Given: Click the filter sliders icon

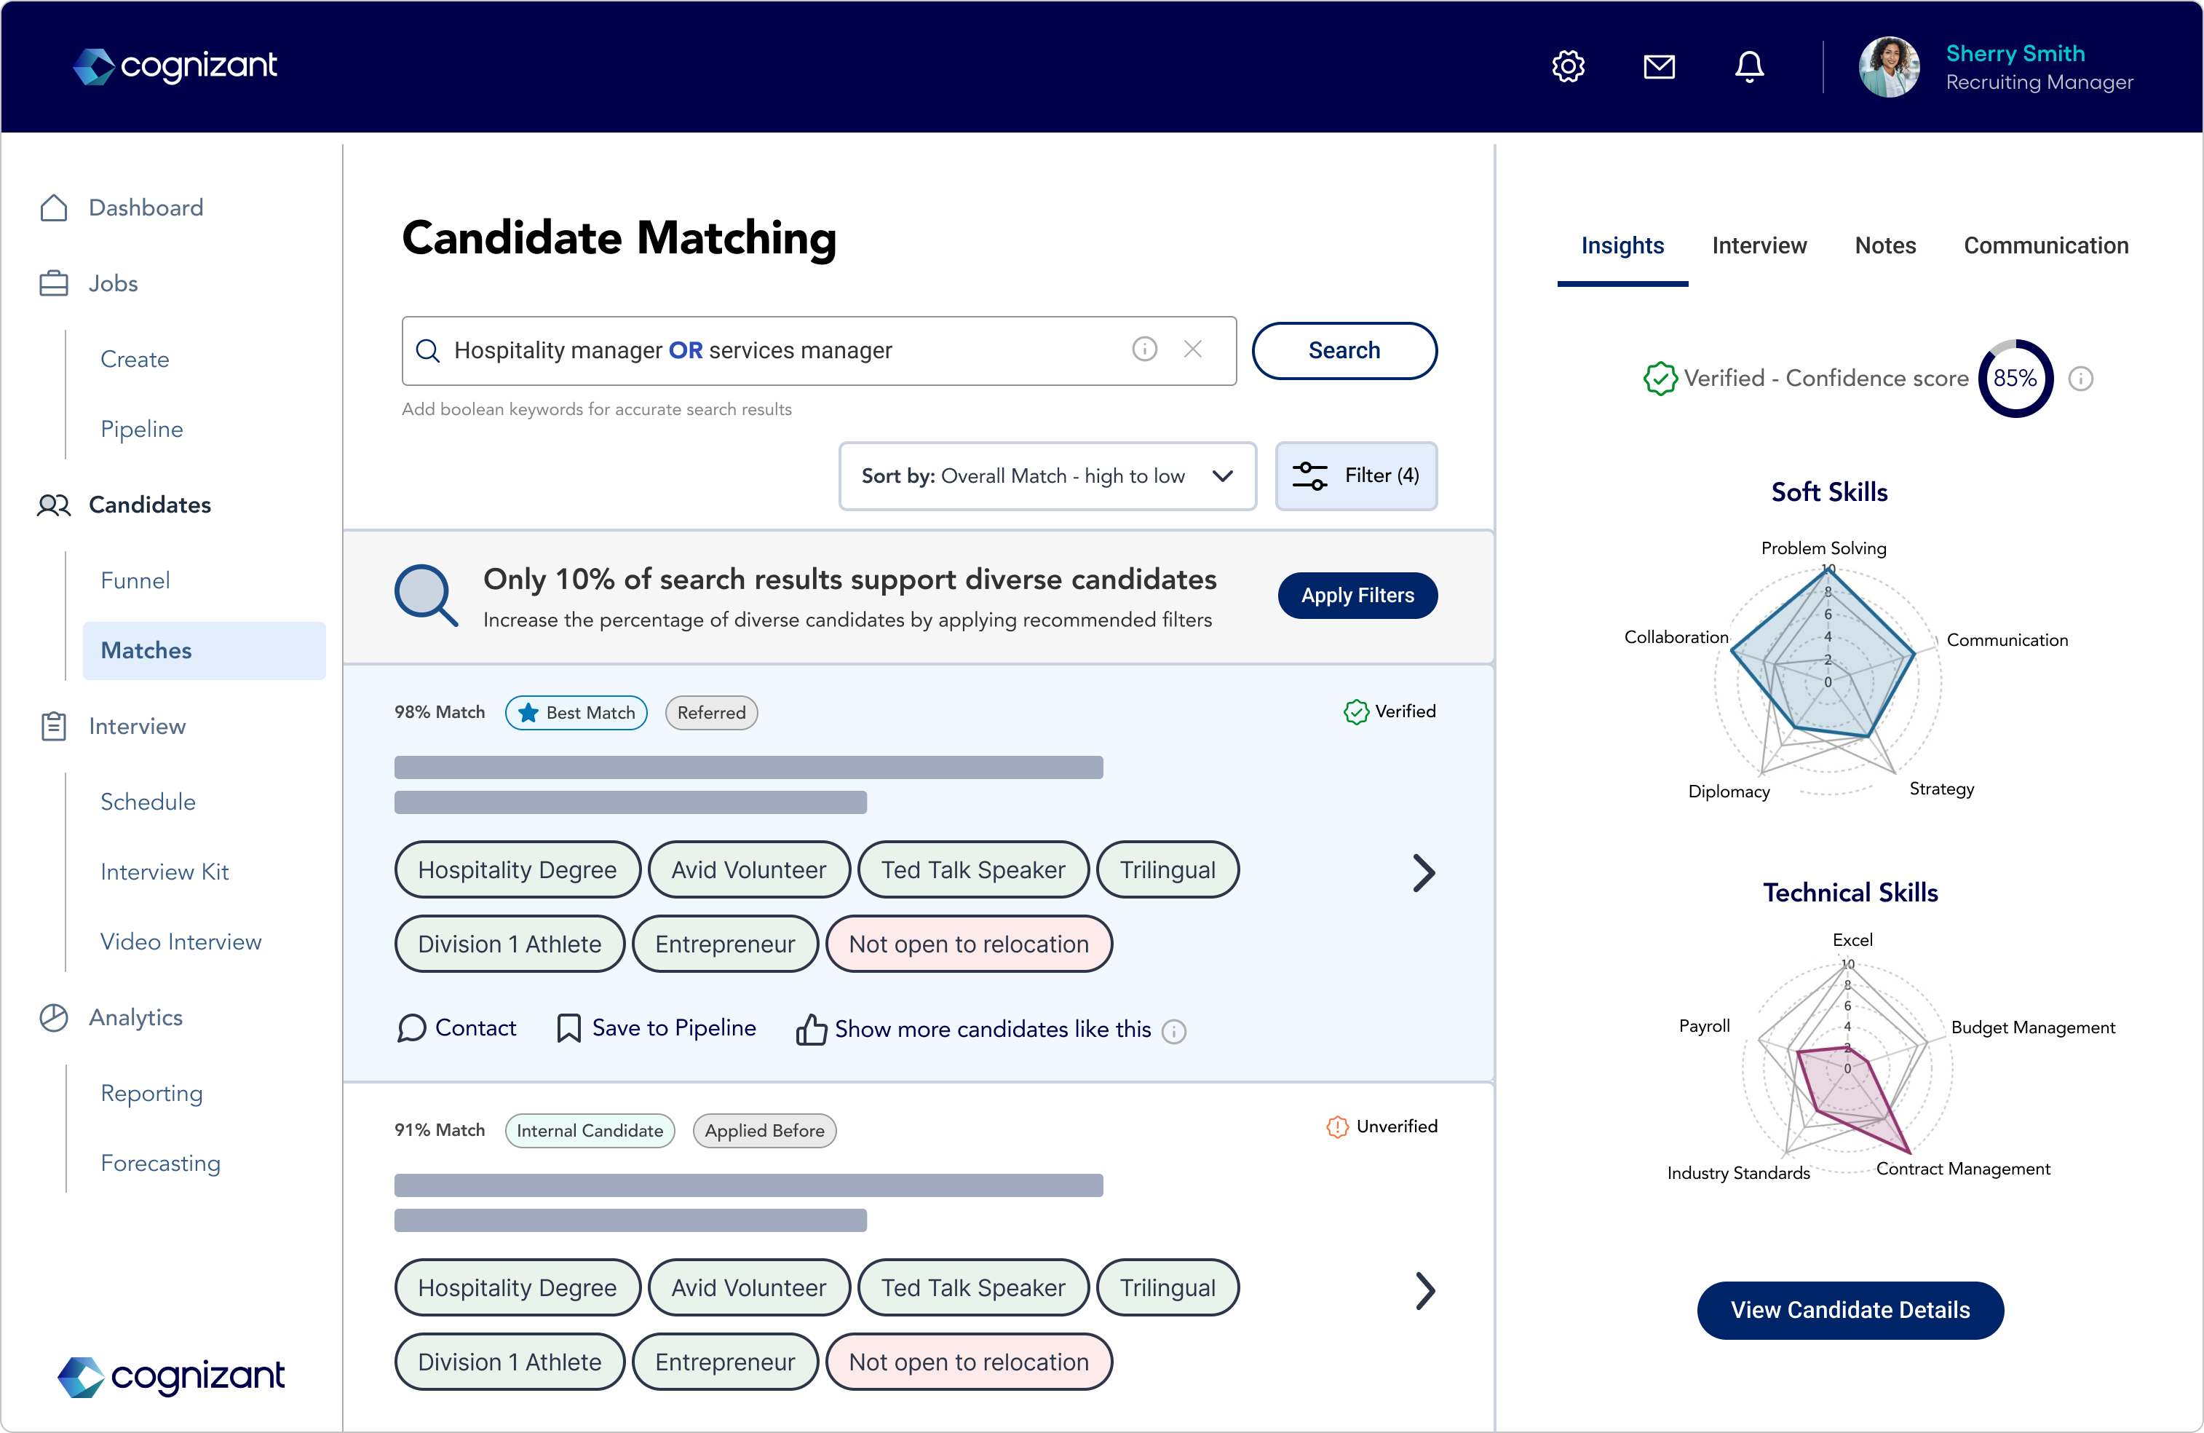Looking at the screenshot, I should coord(1309,476).
